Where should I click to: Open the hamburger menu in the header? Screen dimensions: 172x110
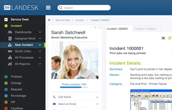(x=48, y=8)
